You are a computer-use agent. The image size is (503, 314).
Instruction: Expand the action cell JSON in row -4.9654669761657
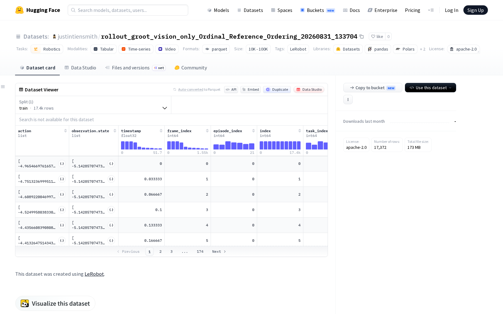coord(62,164)
